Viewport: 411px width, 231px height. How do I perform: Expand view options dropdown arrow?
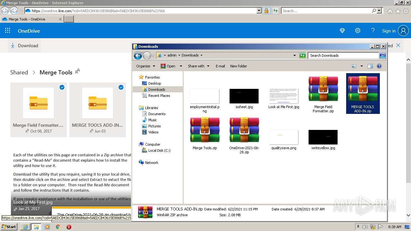point(362,66)
